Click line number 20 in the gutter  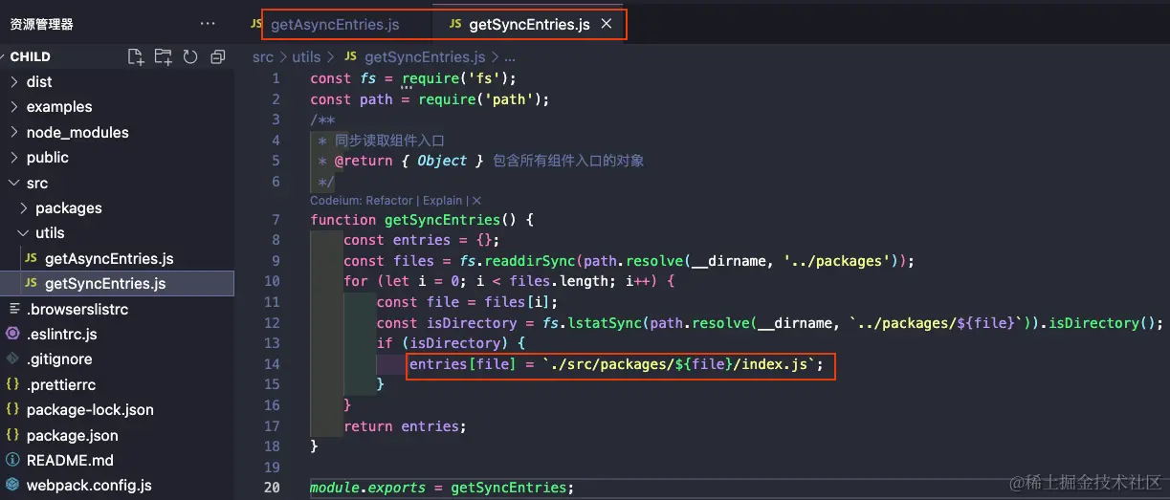[x=272, y=488]
